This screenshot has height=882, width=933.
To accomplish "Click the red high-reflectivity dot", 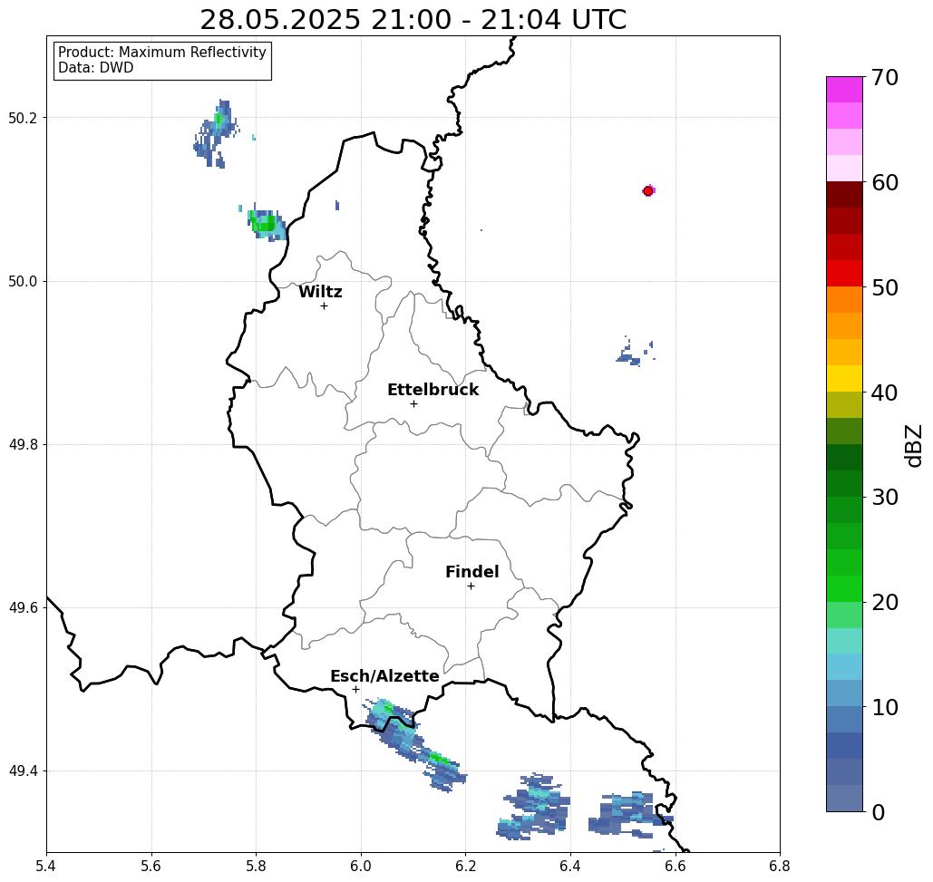I will point(648,191).
